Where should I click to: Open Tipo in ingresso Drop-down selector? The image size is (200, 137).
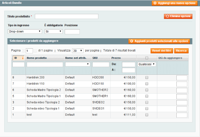coord(25,31)
